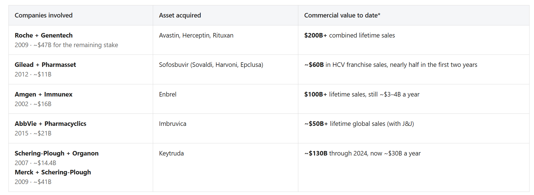Click the Companies involved column header
534x195 pixels.
coord(43,15)
